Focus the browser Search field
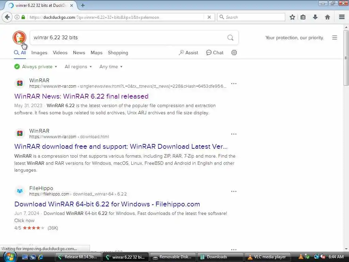Image resolution: width=349 pixels, height=262 pixels. click(251, 17)
